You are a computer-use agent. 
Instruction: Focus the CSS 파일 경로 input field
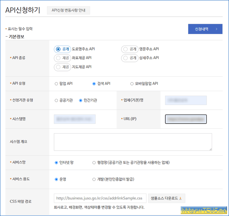click(x=100, y=198)
